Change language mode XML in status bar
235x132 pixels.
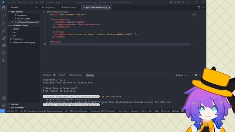[x=157, y=111]
